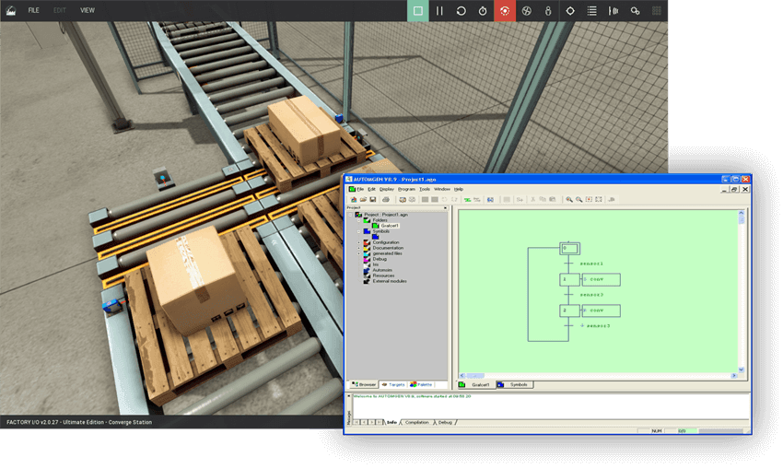Image resolution: width=783 pixels, height=469 pixels.
Task: Open the list view icon in Factory I/O
Action: click(x=591, y=10)
